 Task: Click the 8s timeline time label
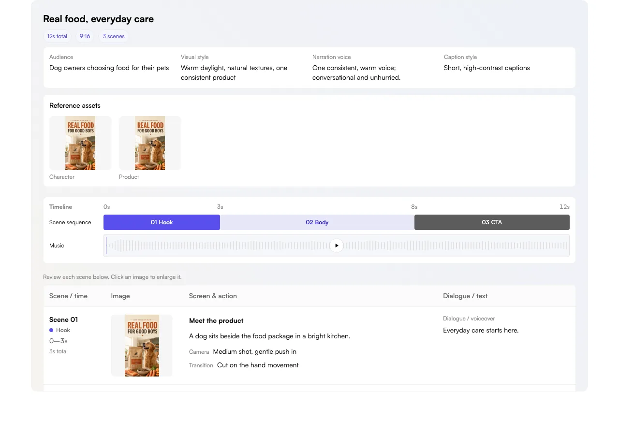(414, 207)
